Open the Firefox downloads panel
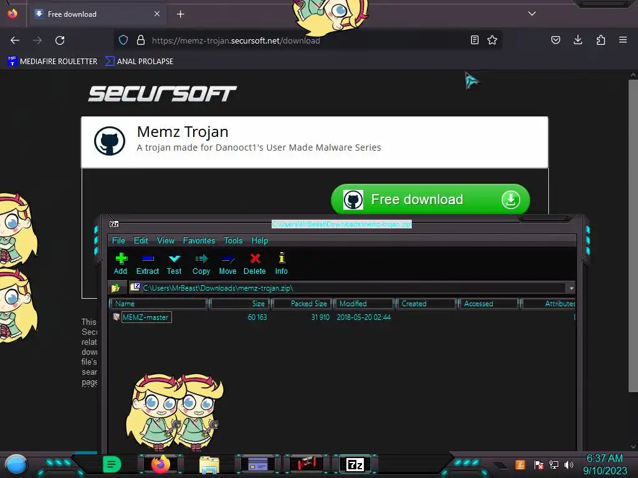 (578, 40)
